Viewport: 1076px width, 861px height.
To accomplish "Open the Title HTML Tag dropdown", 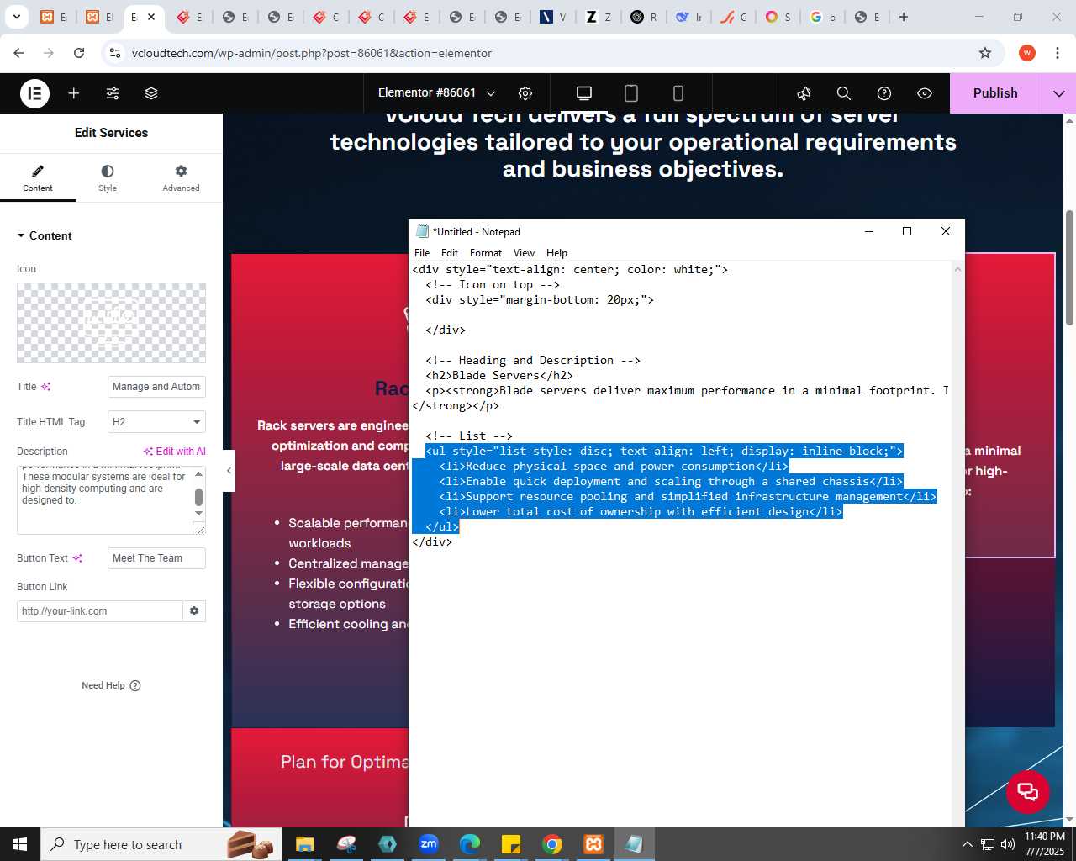I will [x=156, y=422].
